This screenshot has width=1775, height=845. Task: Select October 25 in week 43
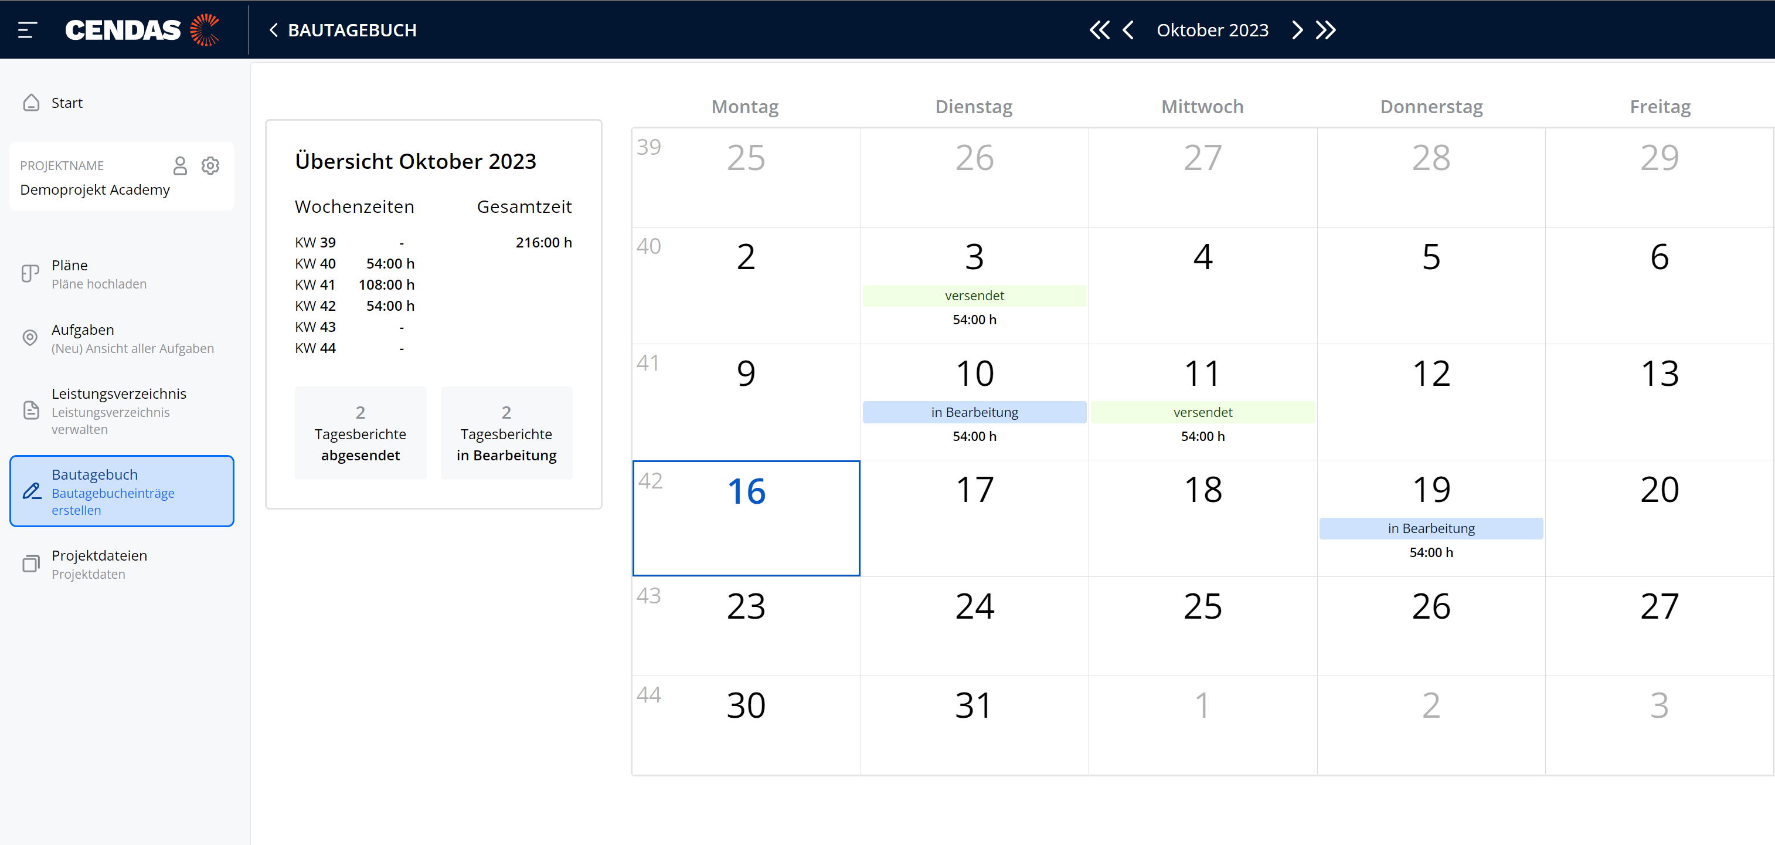tap(1202, 626)
